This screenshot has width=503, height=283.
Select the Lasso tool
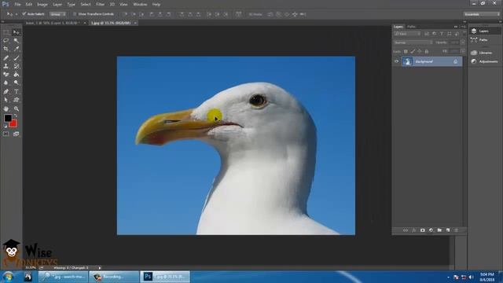point(6,41)
